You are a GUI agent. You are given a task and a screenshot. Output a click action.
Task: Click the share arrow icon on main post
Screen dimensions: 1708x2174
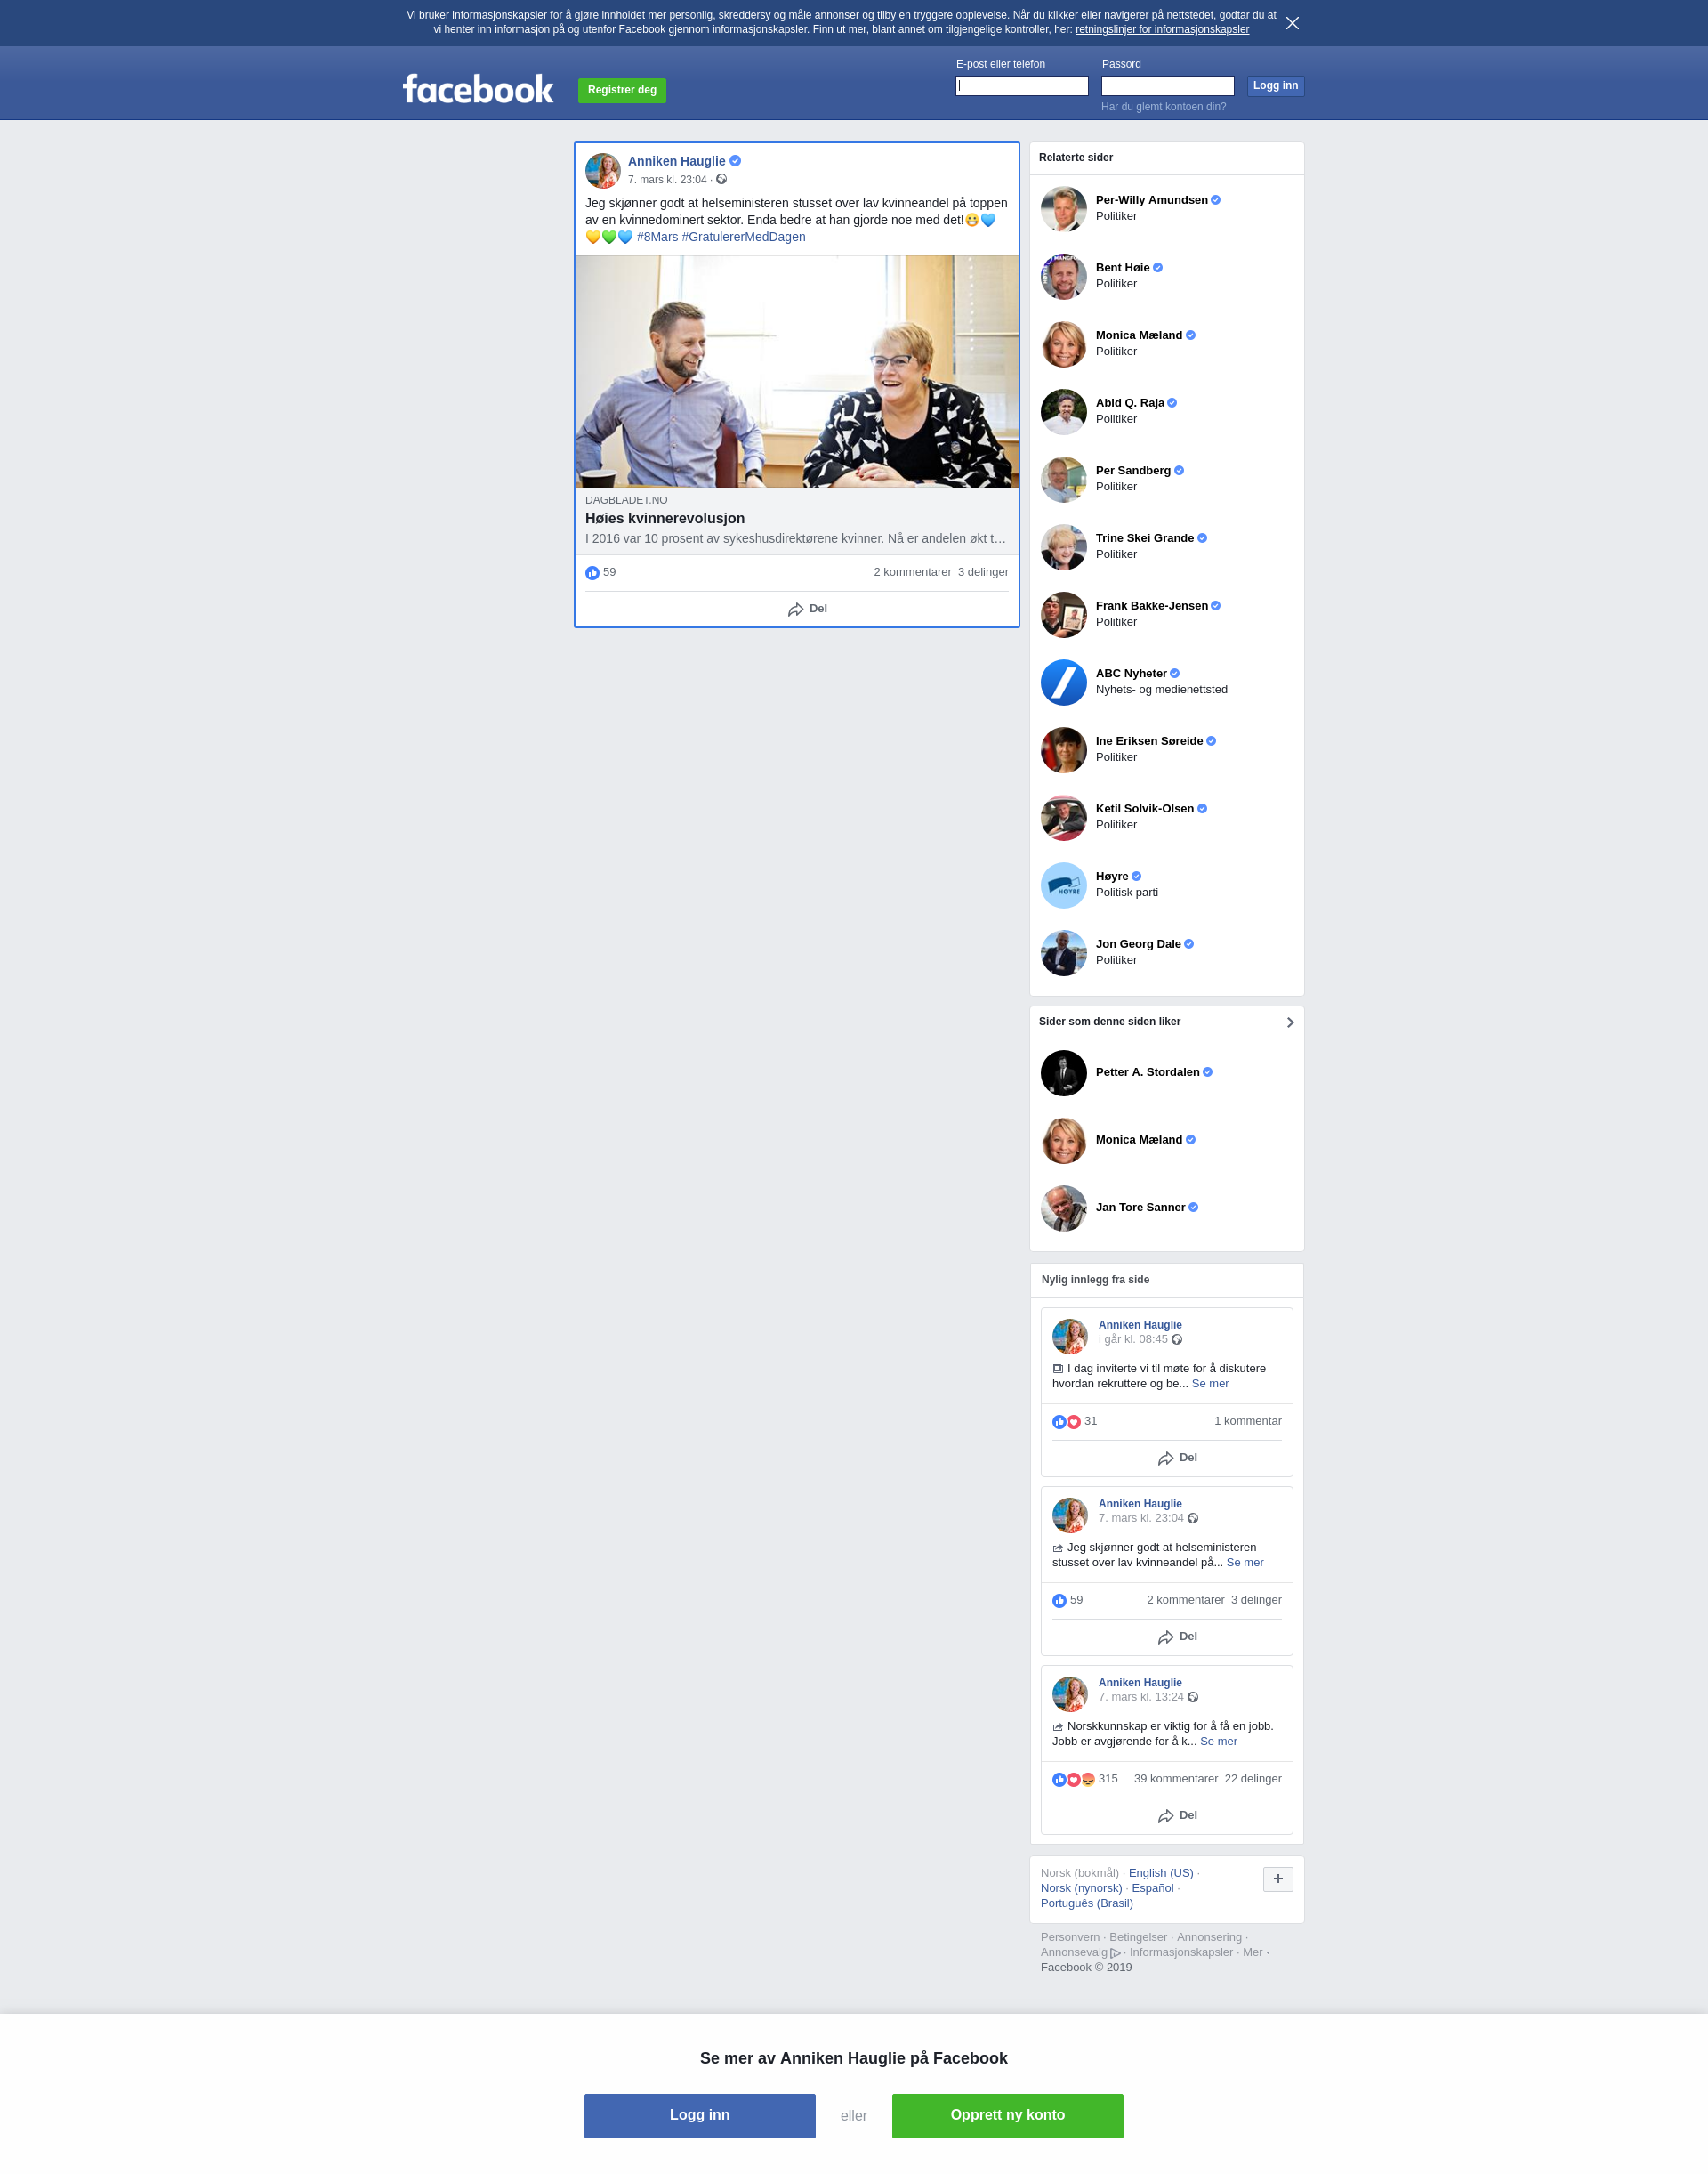[x=795, y=610]
